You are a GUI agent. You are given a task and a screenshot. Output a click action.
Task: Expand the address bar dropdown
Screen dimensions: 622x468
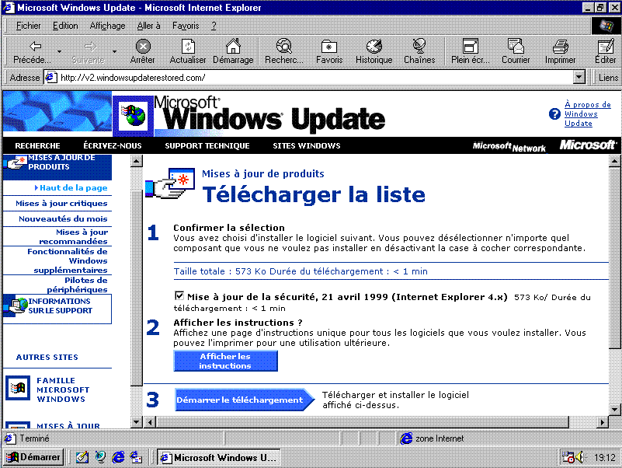[579, 77]
